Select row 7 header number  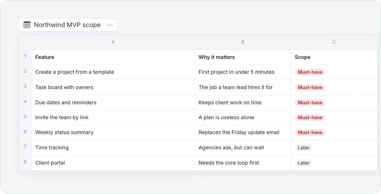tap(25, 147)
